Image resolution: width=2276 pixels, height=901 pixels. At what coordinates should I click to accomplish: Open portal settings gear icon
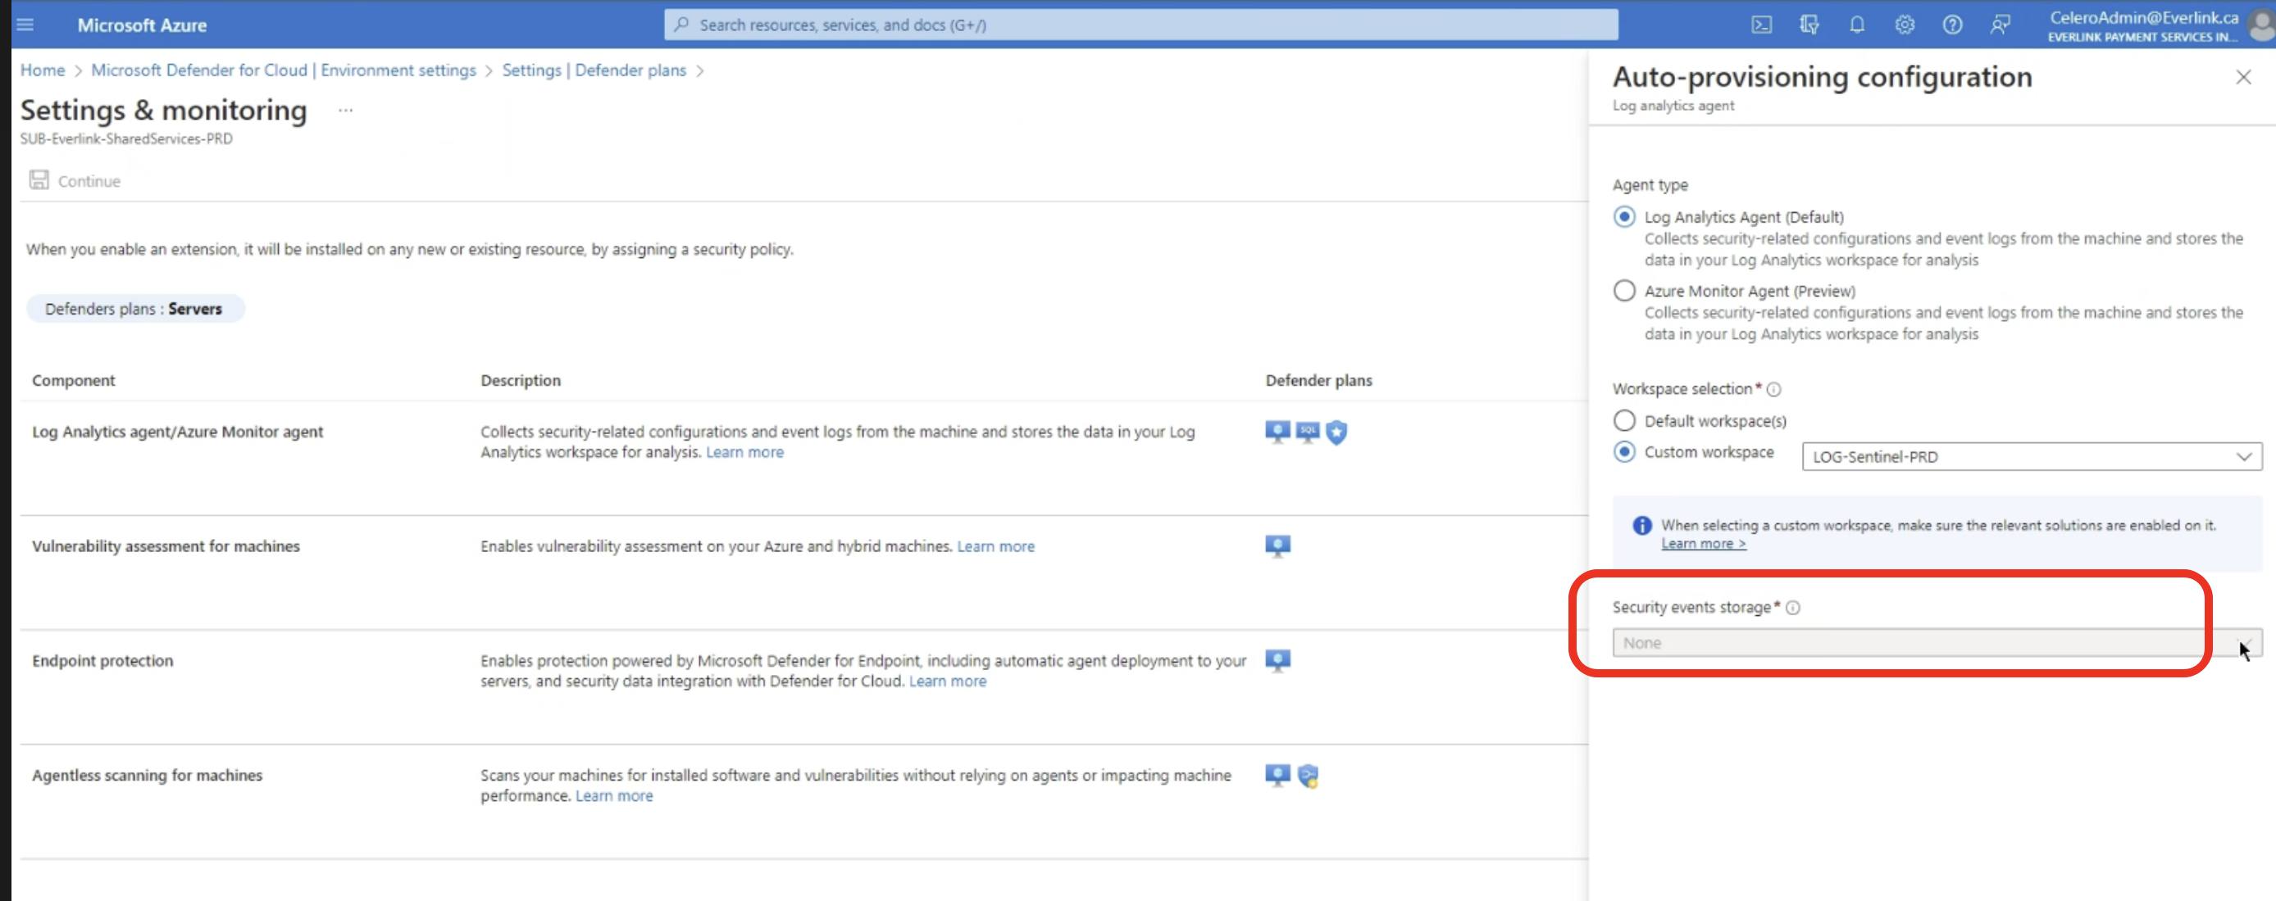click(x=1904, y=25)
